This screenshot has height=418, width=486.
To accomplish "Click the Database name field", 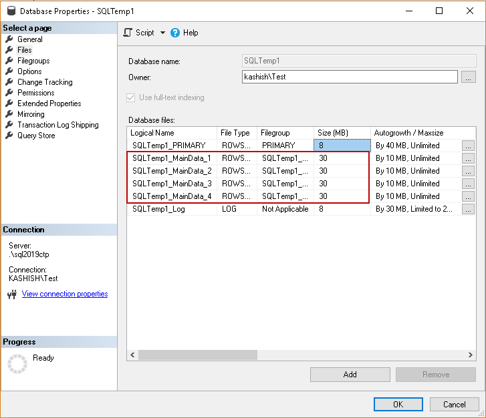I will tap(359, 61).
